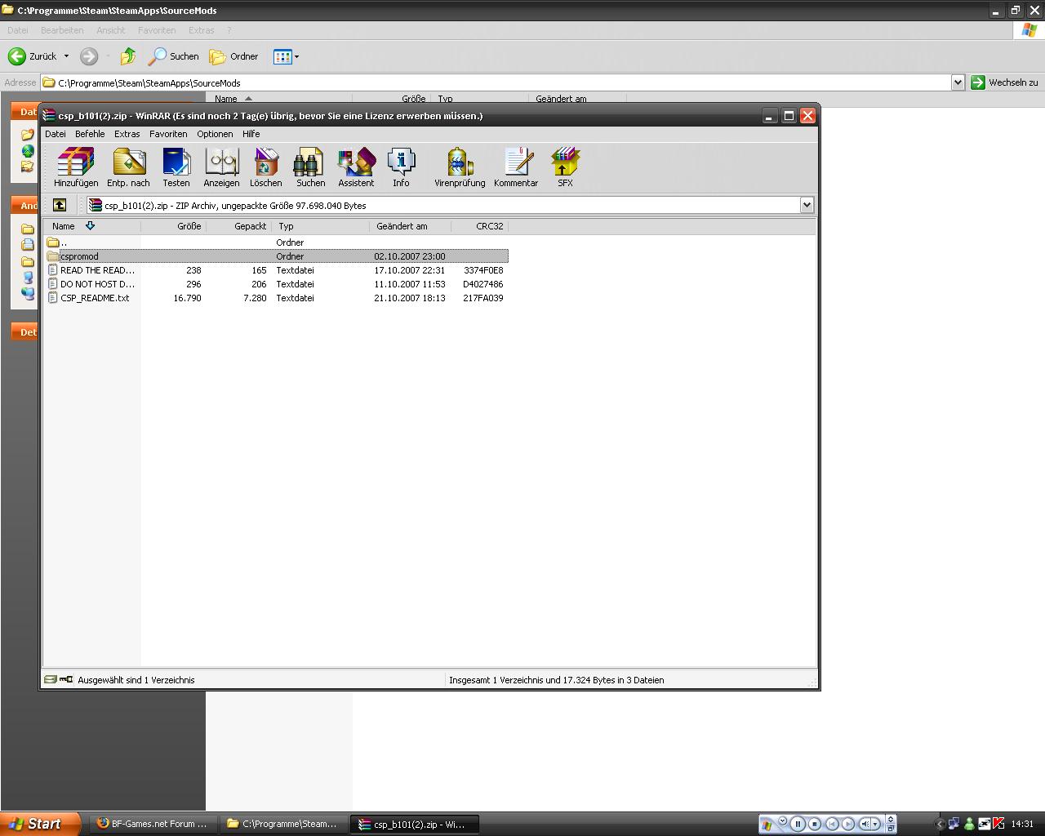Click the Suchen binoculars icon in WinRAR
The height and width of the screenshot is (836, 1045).
coord(310,167)
